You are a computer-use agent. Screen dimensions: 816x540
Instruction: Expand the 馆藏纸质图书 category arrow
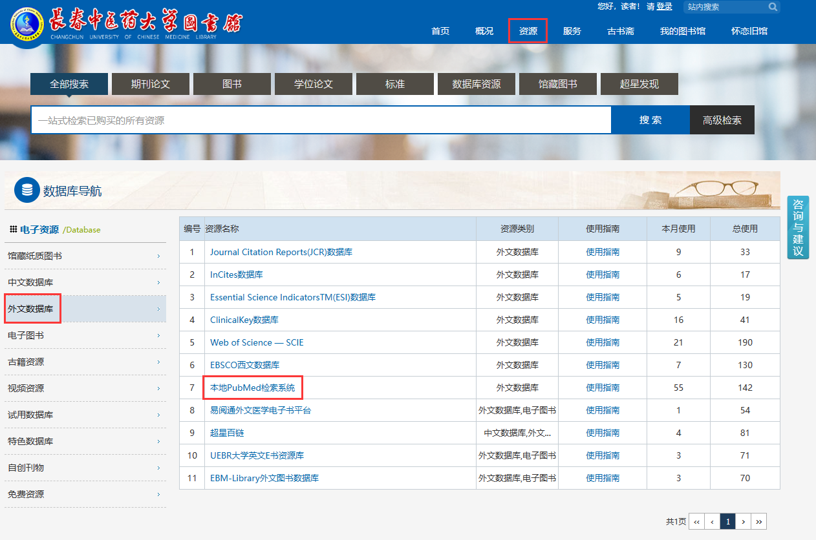pos(158,256)
